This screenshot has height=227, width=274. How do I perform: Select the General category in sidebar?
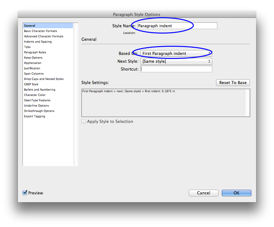click(48, 25)
